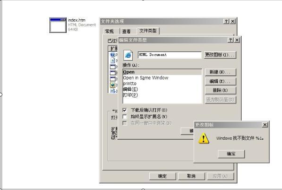Select the first file type icon with the blue question mark

click(113, 55)
